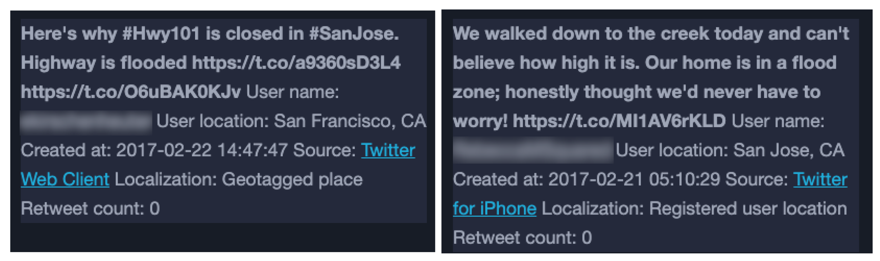Click the "Twitter" source link in the Hwy101 tweet
This screenshot has height=261, width=880.
[388, 150]
